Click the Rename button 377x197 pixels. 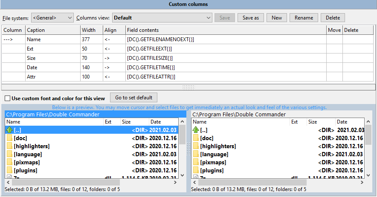[304, 18]
